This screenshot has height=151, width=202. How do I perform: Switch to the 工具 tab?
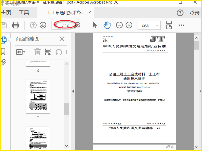coord(24,13)
